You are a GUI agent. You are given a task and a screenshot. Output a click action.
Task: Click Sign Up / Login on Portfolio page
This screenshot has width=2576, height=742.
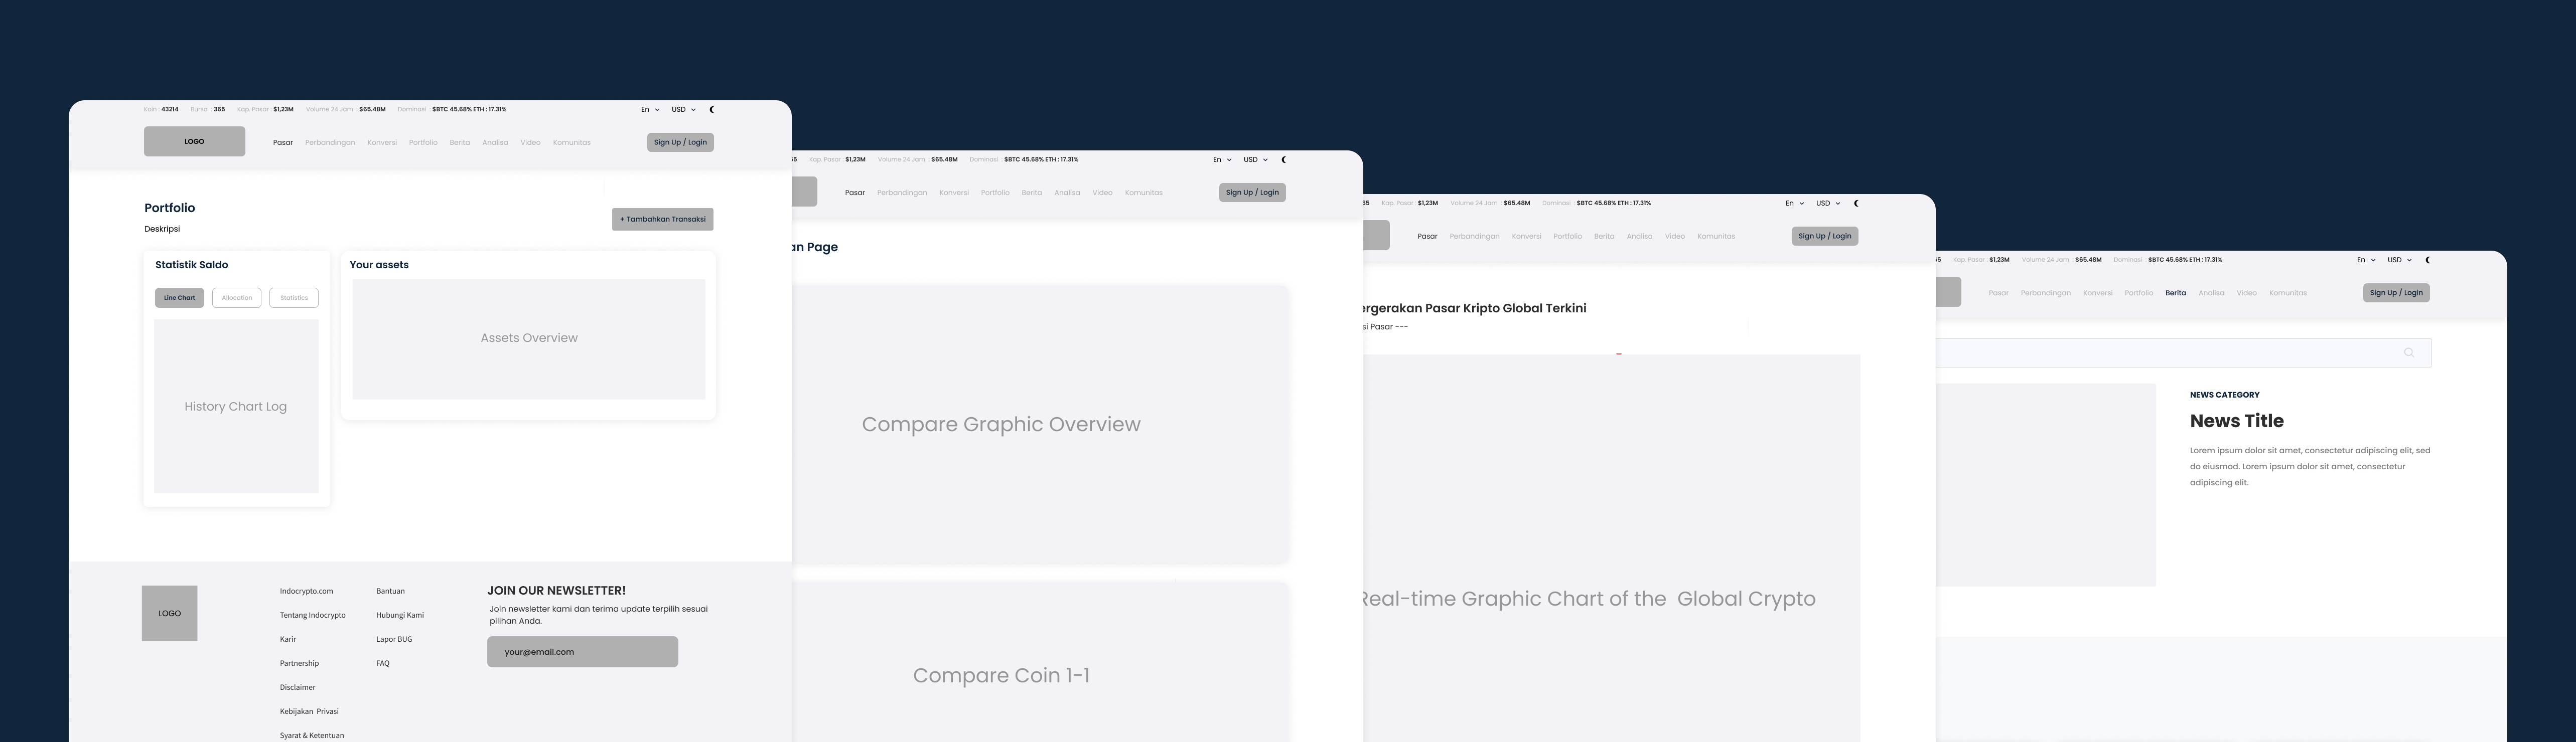click(680, 142)
